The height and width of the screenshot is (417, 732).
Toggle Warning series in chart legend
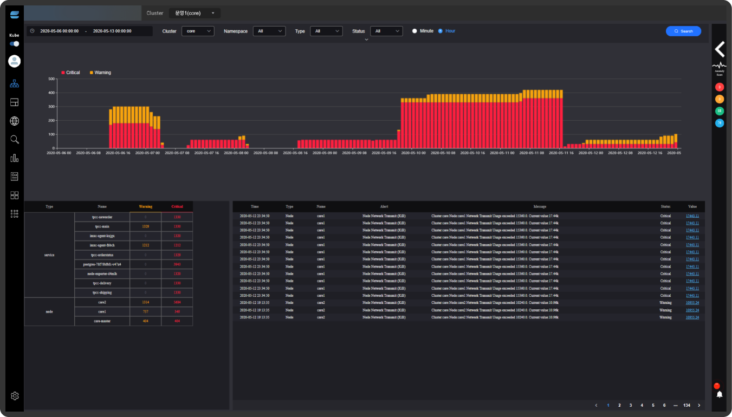click(100, 73)
